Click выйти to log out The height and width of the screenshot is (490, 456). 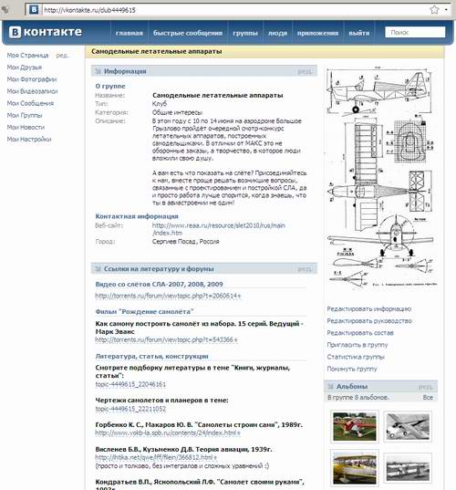(x=358, y=33)
